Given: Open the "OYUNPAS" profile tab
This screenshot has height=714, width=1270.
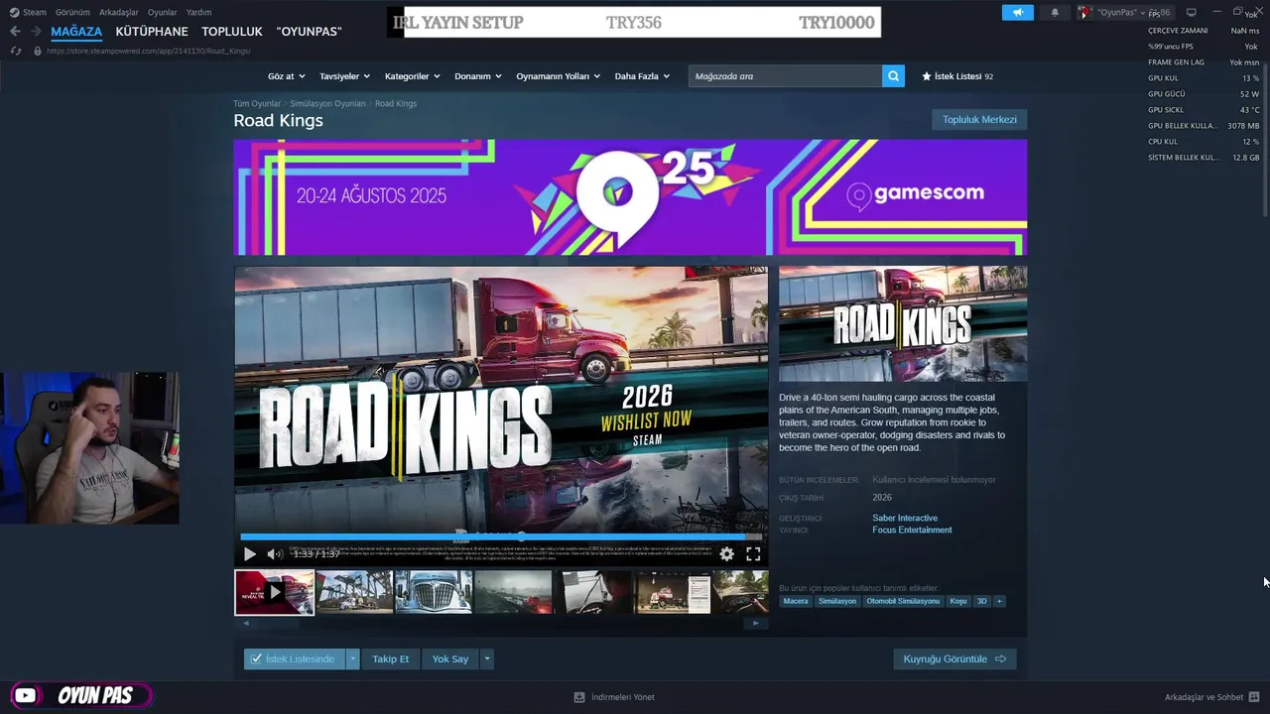Looking at the screenshot, I should 309,31.
